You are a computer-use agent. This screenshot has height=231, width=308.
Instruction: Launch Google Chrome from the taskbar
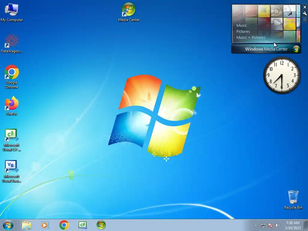tap(64, 225)
